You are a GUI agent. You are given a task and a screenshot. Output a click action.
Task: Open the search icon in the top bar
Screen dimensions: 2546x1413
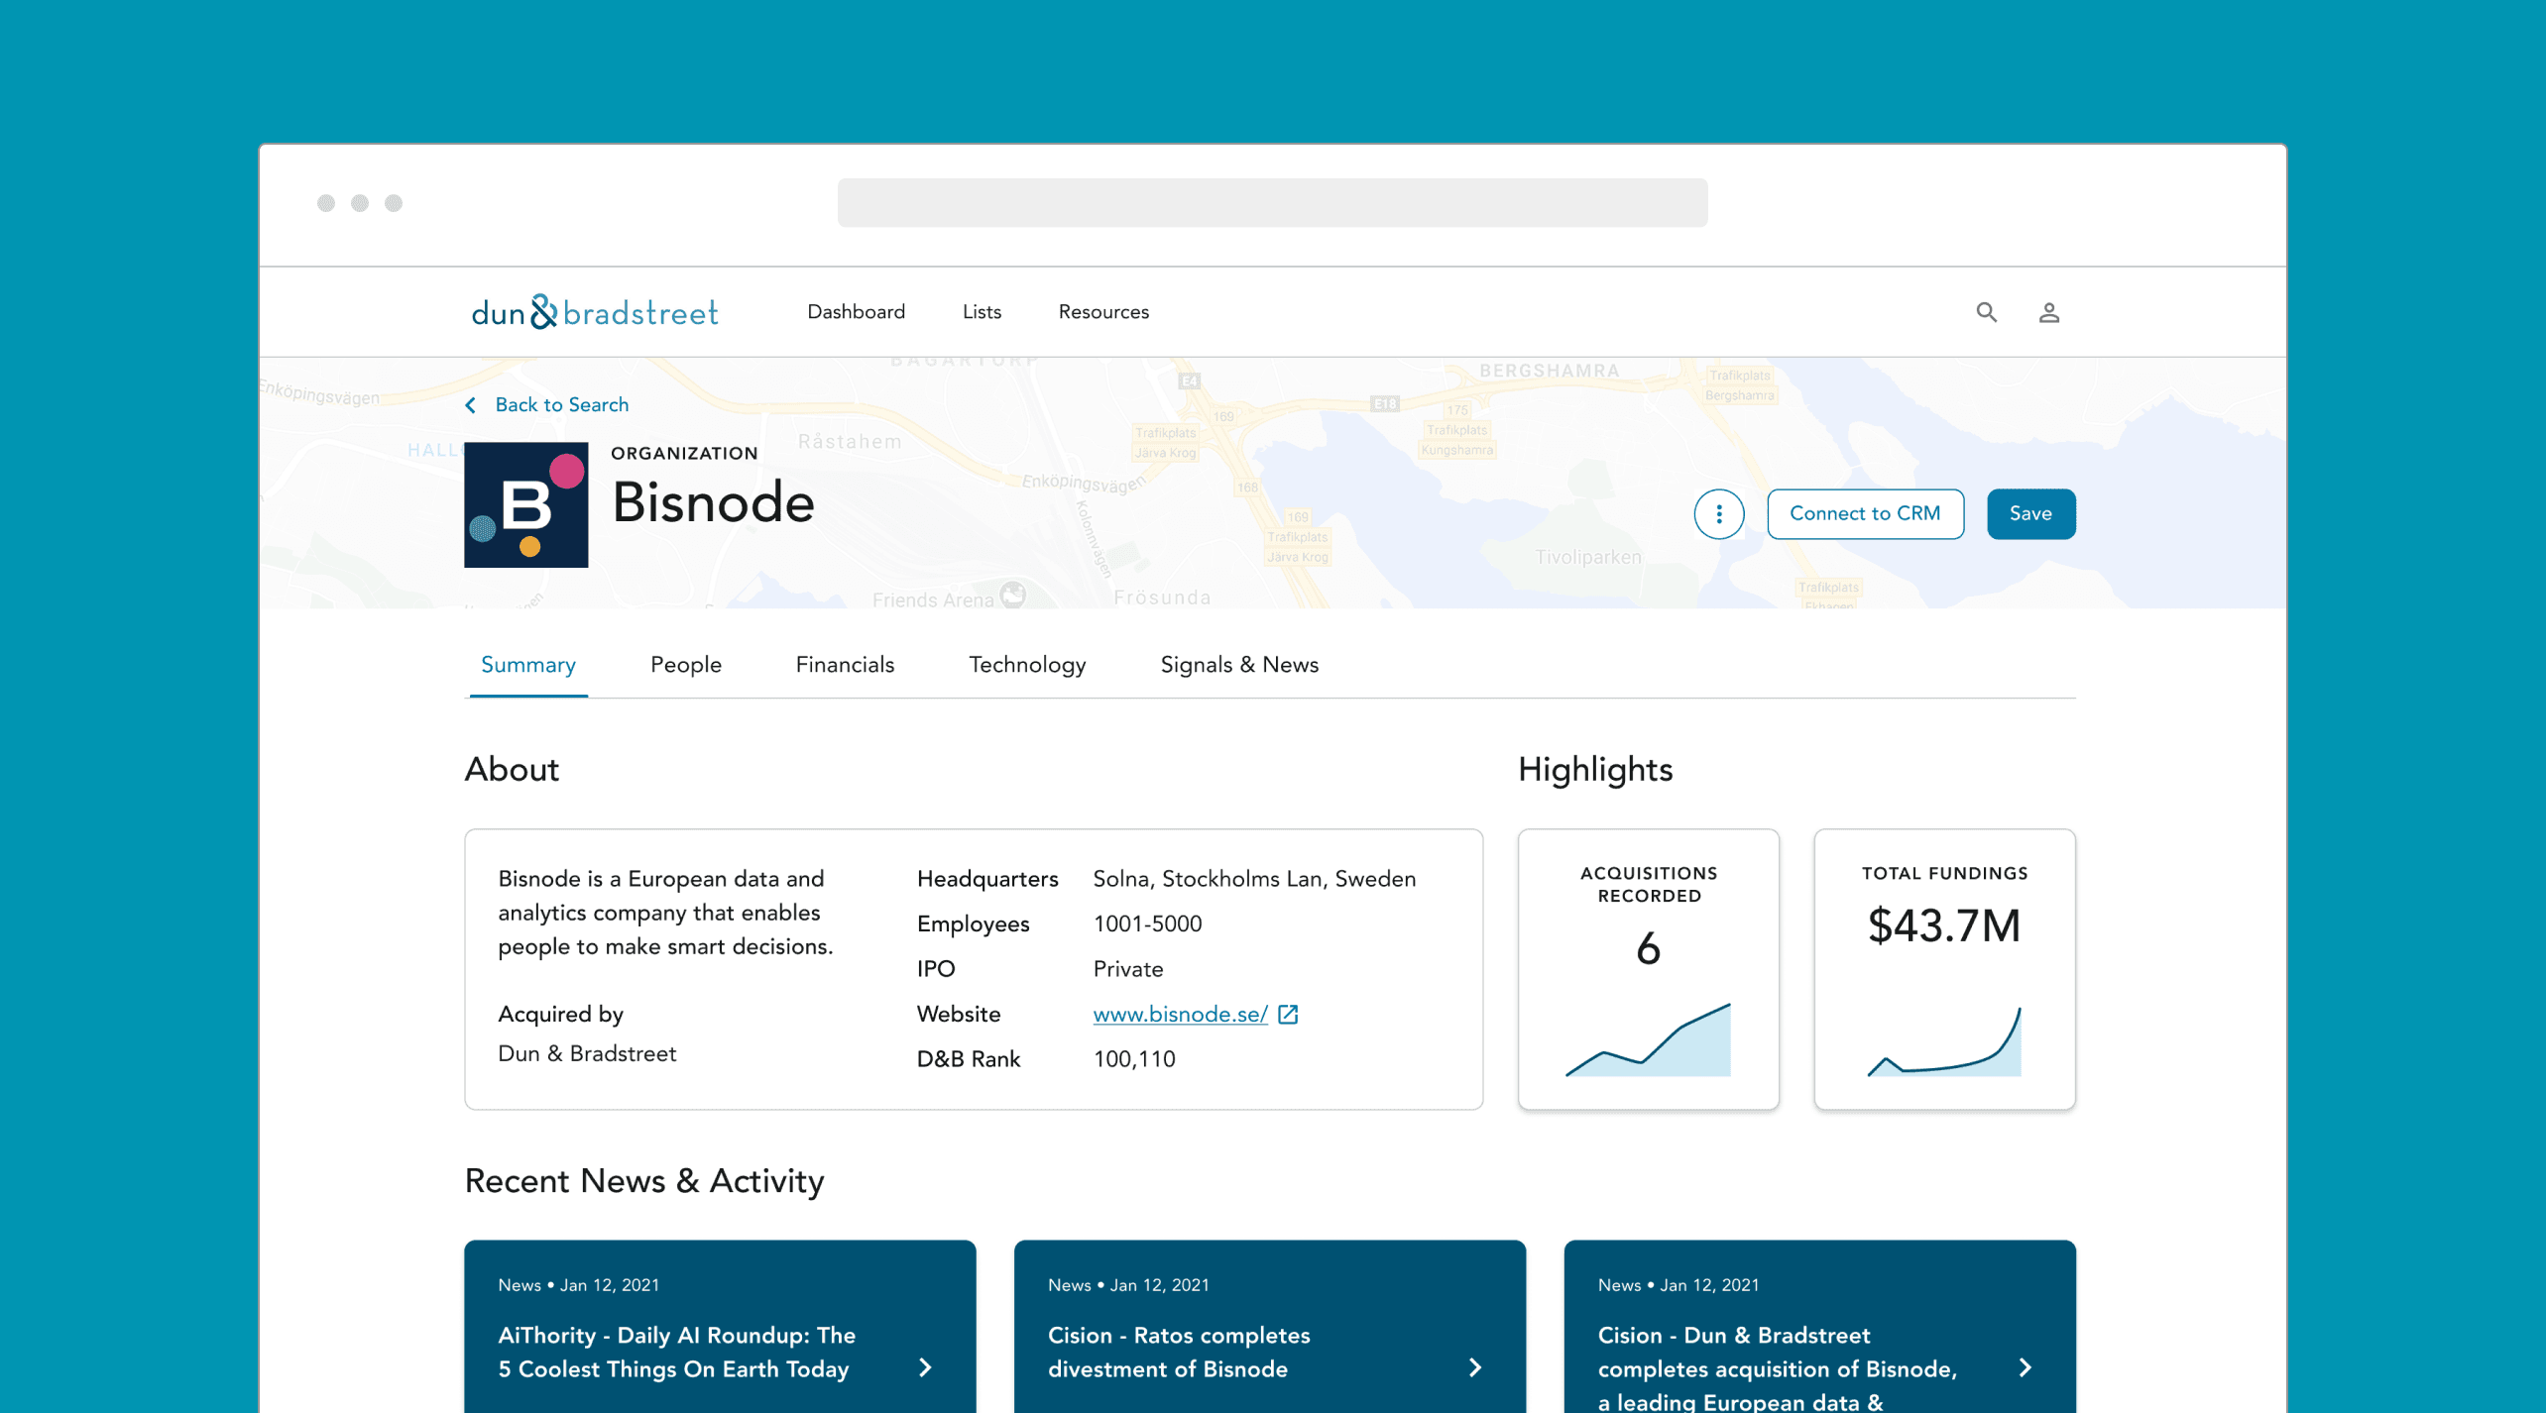(1987, 312)
